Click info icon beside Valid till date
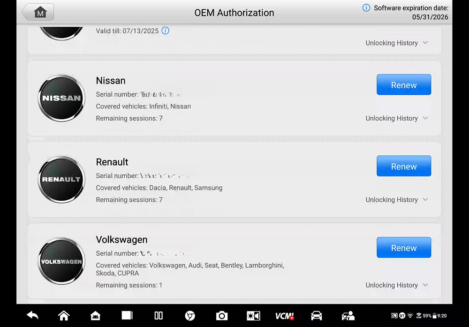This screenshot has height=327, width=469. (165, 31)
